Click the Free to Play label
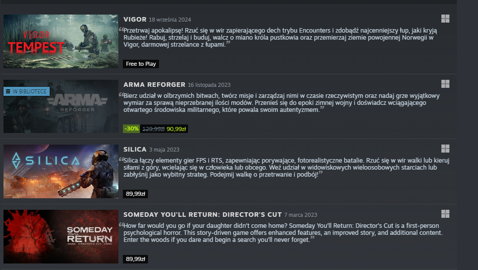Screen dimensions: 478x270 click(141, 64)
